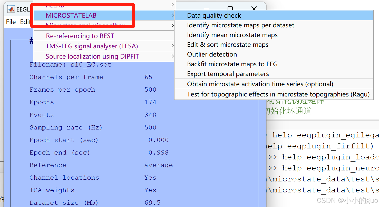Expand the DIPFIT submenu arrow
Screen dimensions: 379x207
[x=173, y=56]
